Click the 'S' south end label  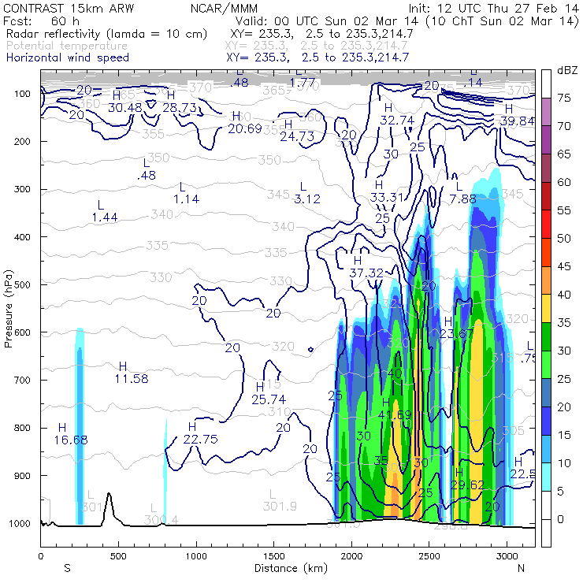pyautogui.click(x=67, y=568)
